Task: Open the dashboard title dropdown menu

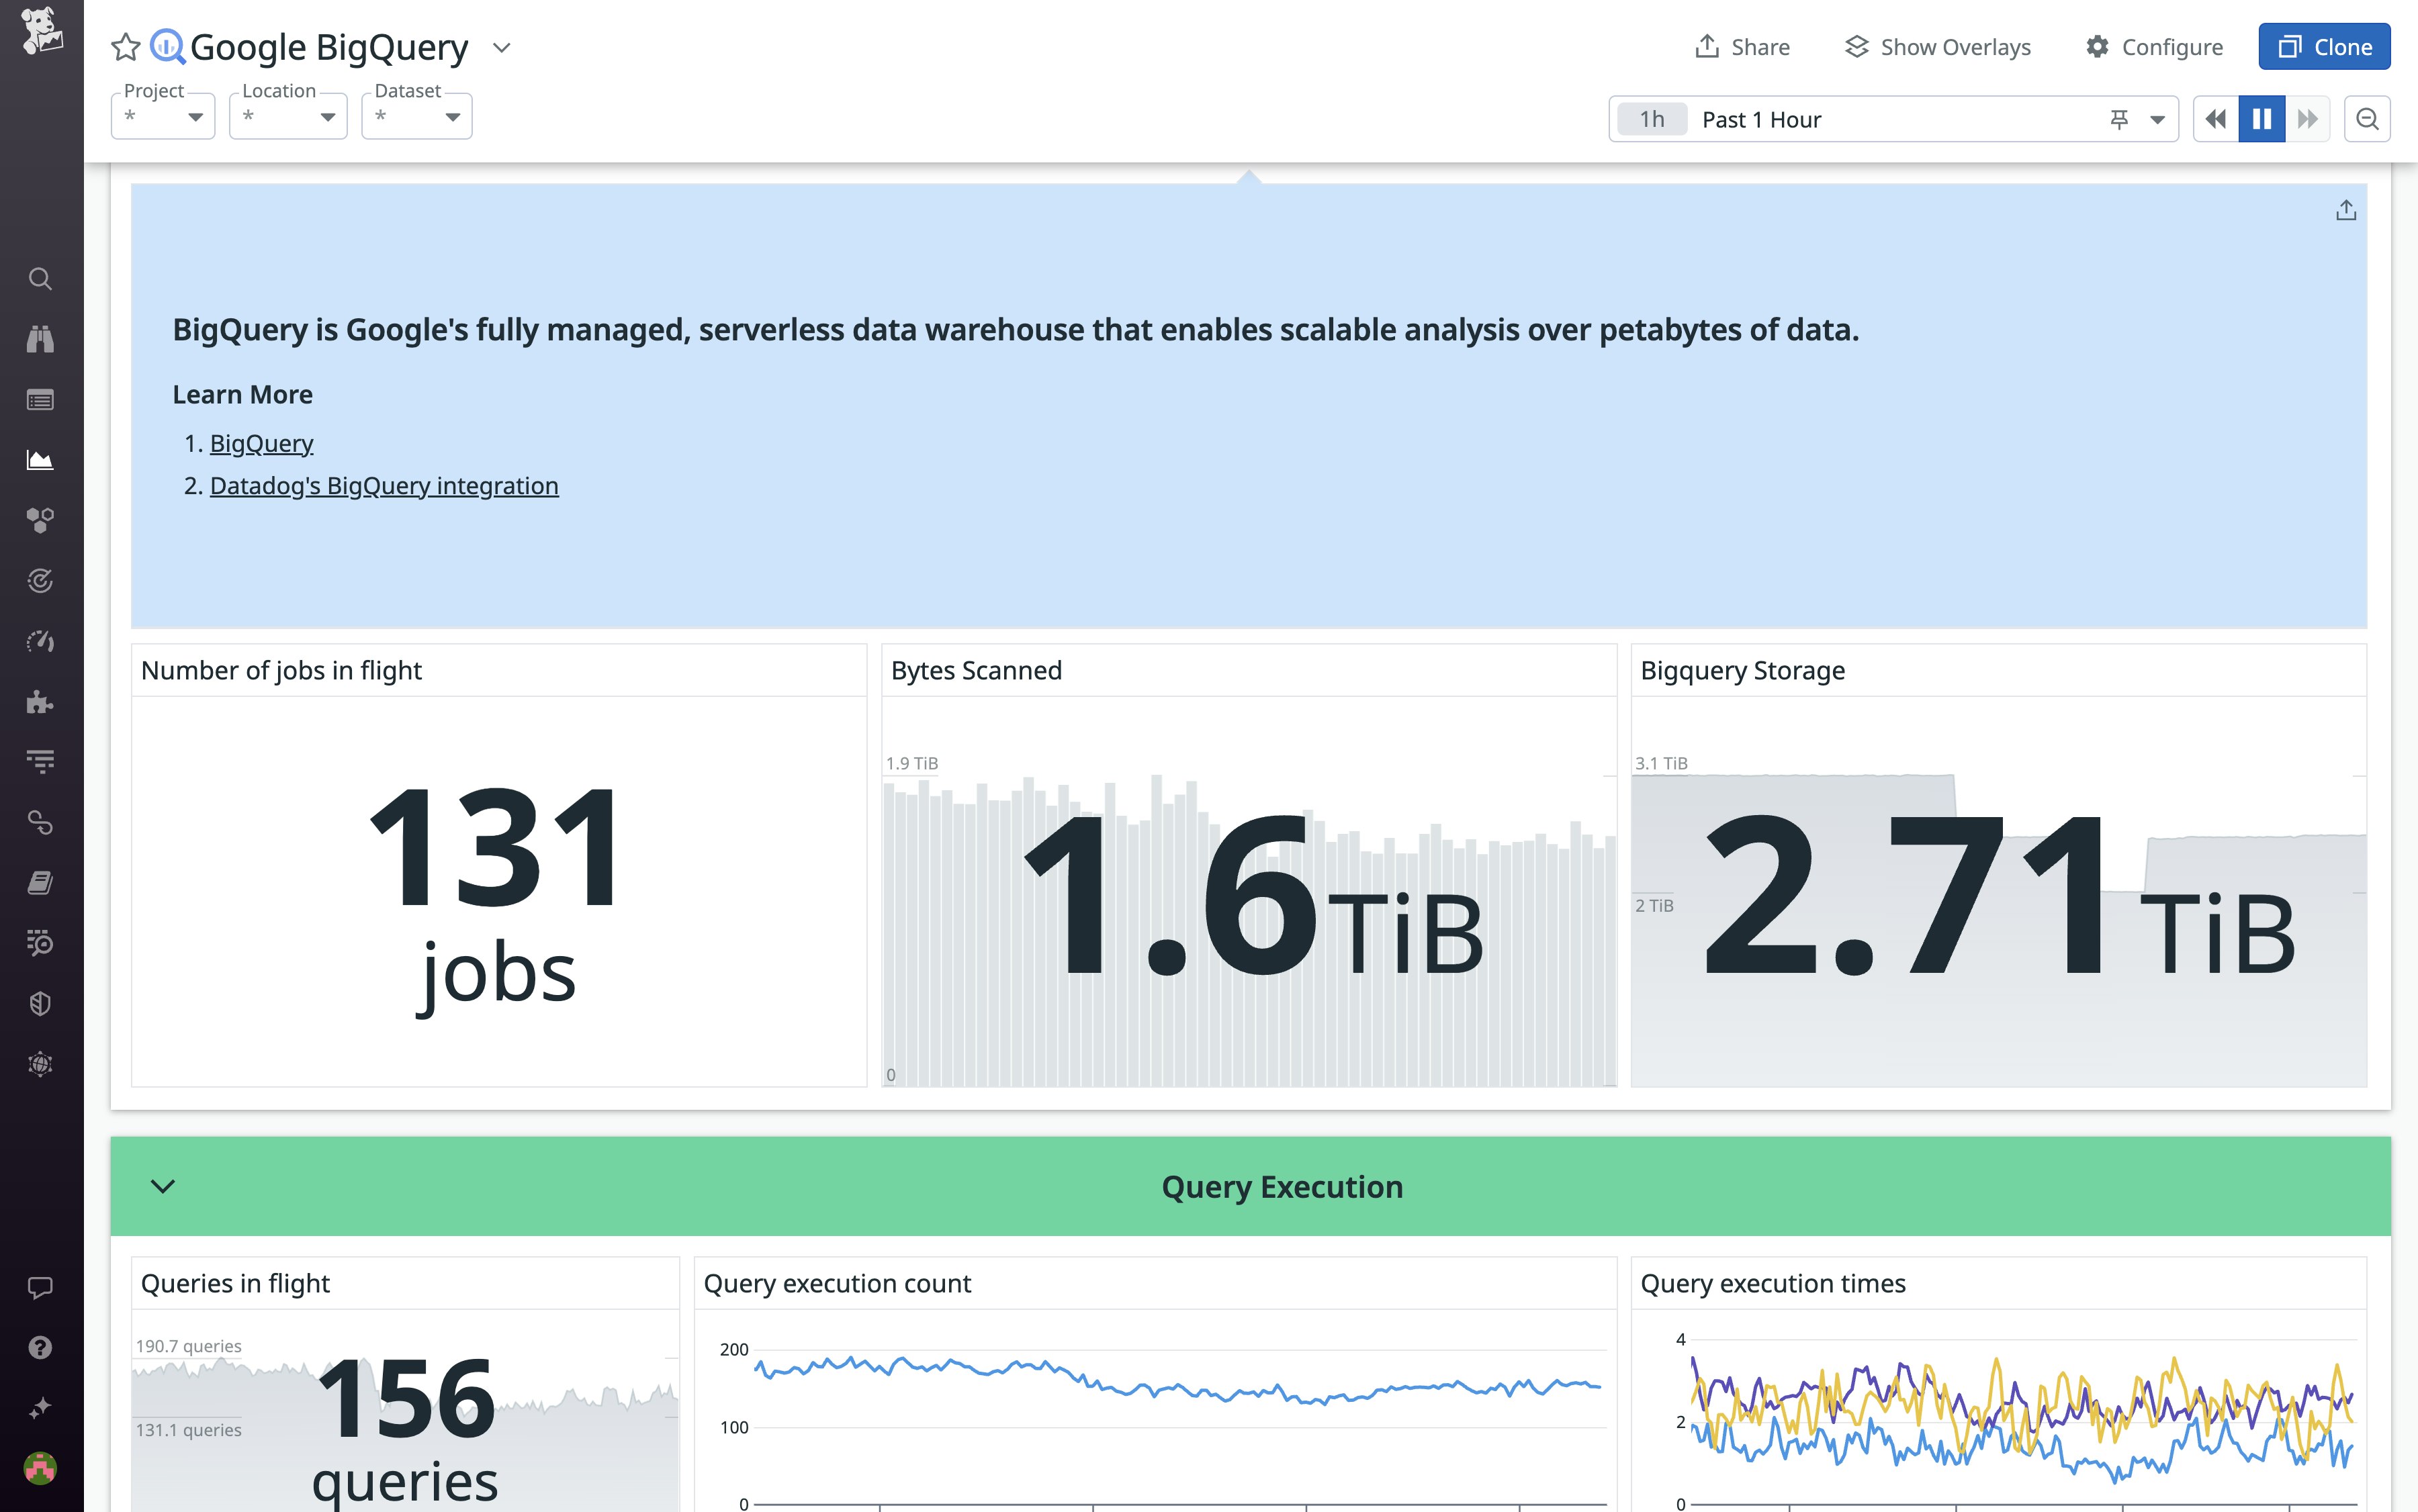Action: click(503, 47)
